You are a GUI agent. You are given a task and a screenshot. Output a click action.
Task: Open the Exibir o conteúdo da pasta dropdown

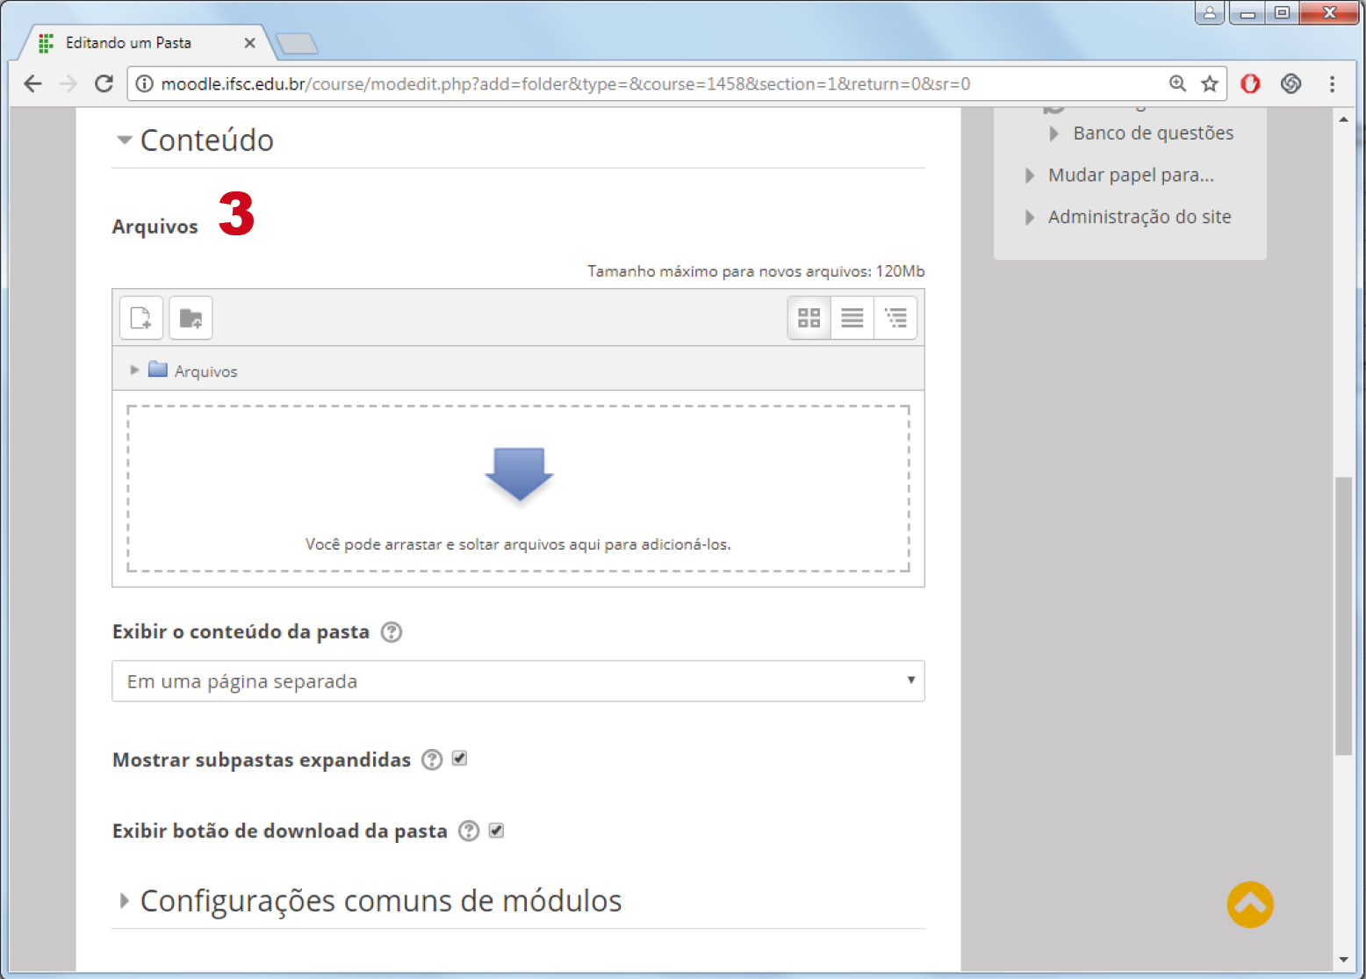[x=518, y=681]
